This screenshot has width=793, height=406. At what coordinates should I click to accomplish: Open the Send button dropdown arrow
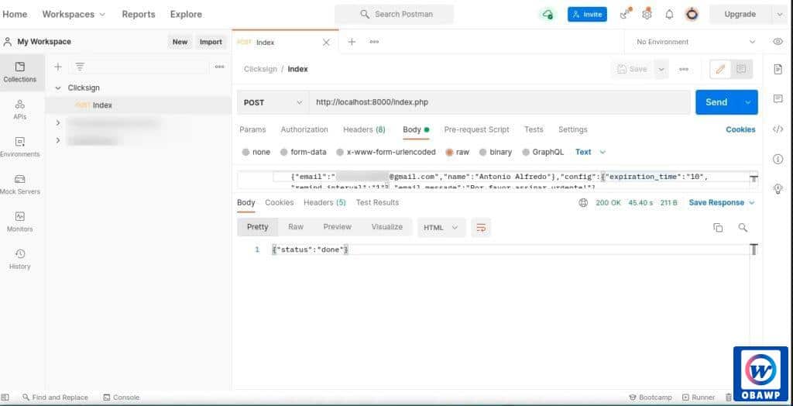(x=748, y=102)
